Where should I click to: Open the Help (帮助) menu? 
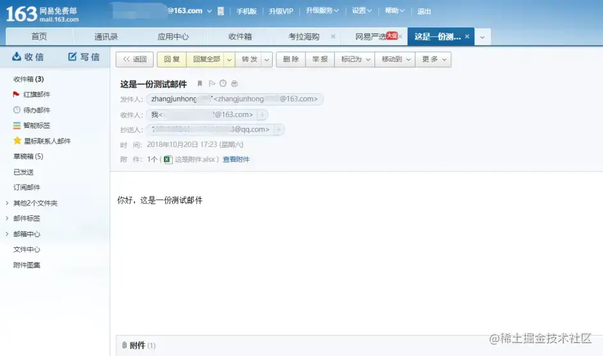click(x=394, y=11)
